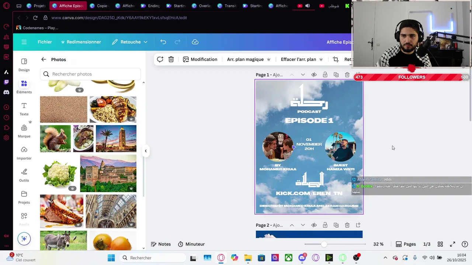Click KICK.COM/EREN_TN text on the poster
472x265 pixels.
click(309, 193)
